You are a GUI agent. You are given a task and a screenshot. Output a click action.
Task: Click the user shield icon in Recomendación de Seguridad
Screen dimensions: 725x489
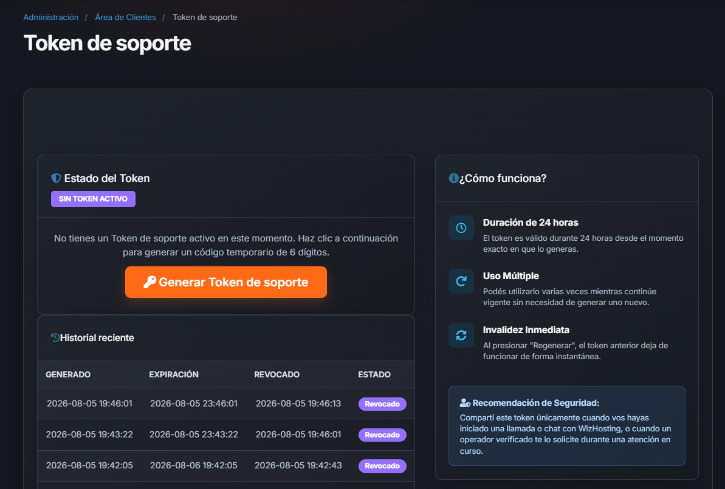(465, 403)
